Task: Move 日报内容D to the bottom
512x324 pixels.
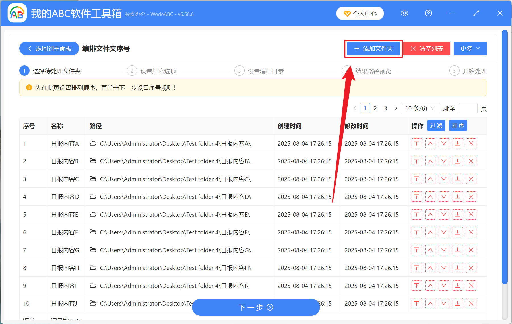Action: [x=457, y=197]
